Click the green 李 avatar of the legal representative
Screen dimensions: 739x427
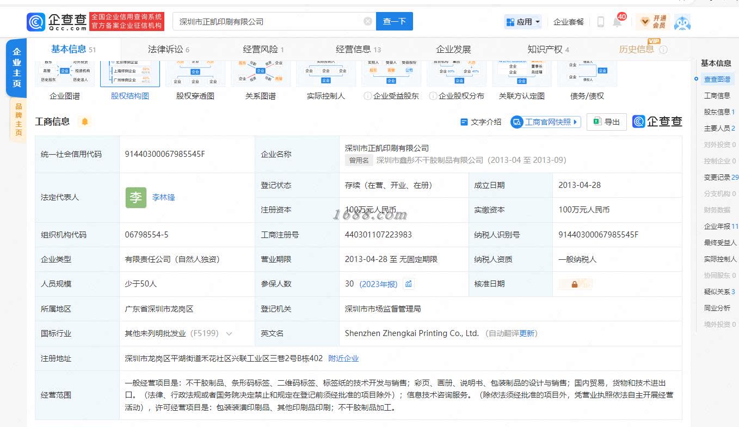click(x=136, y=198)
